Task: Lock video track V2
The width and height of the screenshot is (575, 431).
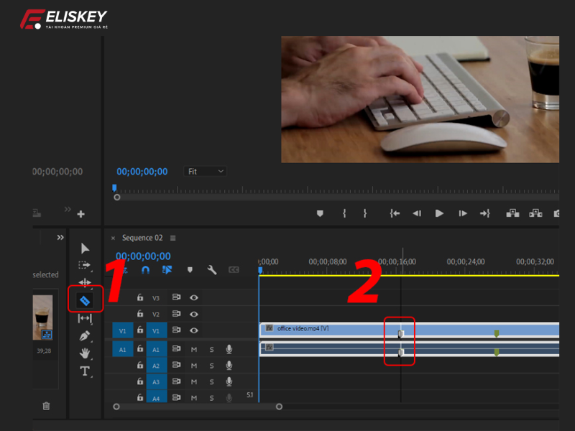Action: click(139, 312)
